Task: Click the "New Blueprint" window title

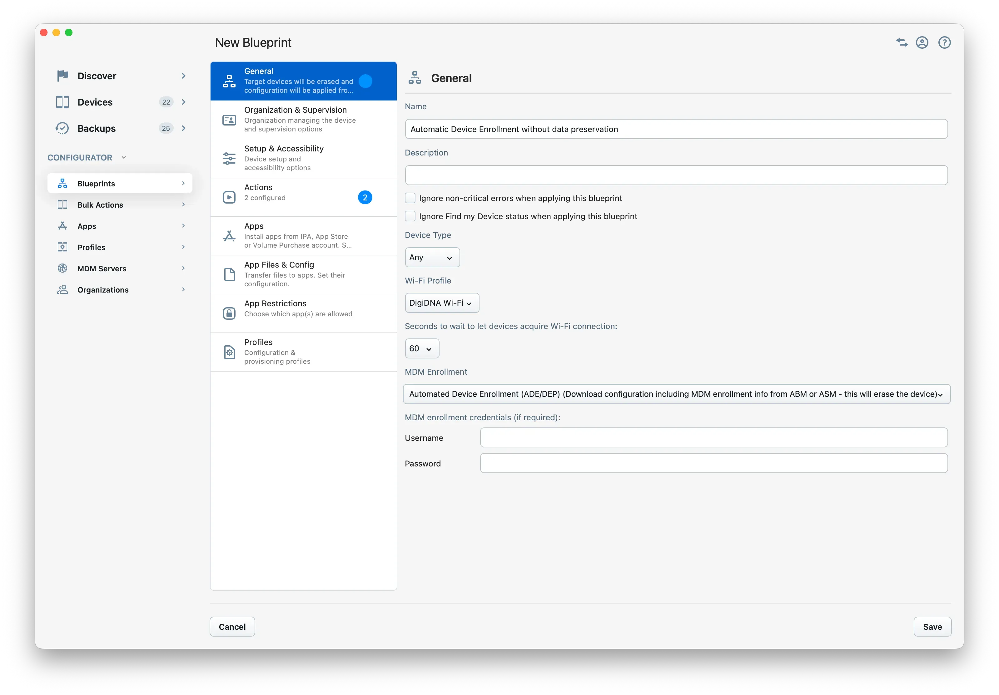Action: pos(253,43)
